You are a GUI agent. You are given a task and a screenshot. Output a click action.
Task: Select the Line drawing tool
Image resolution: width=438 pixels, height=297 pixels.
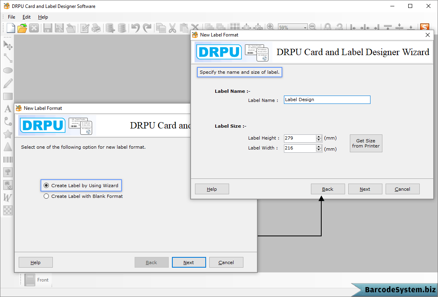click(x=8, y=58)
